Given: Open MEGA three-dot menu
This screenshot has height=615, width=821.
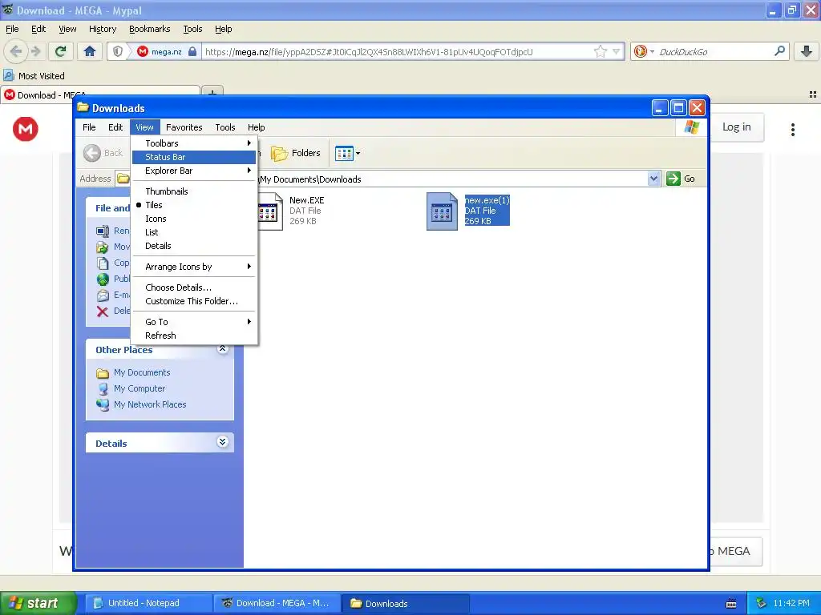Looking at the screenshot, I should 793,129.
